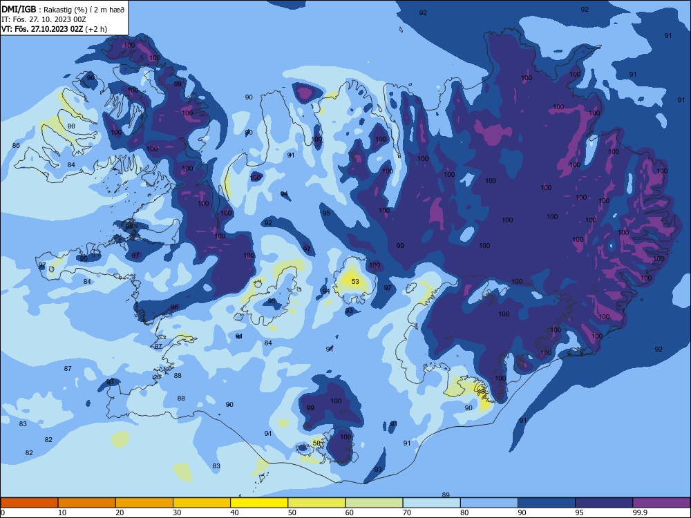Select the dark blue 90–95 legend swatch
Screen dimensions: 691x518
coord(547,503)
